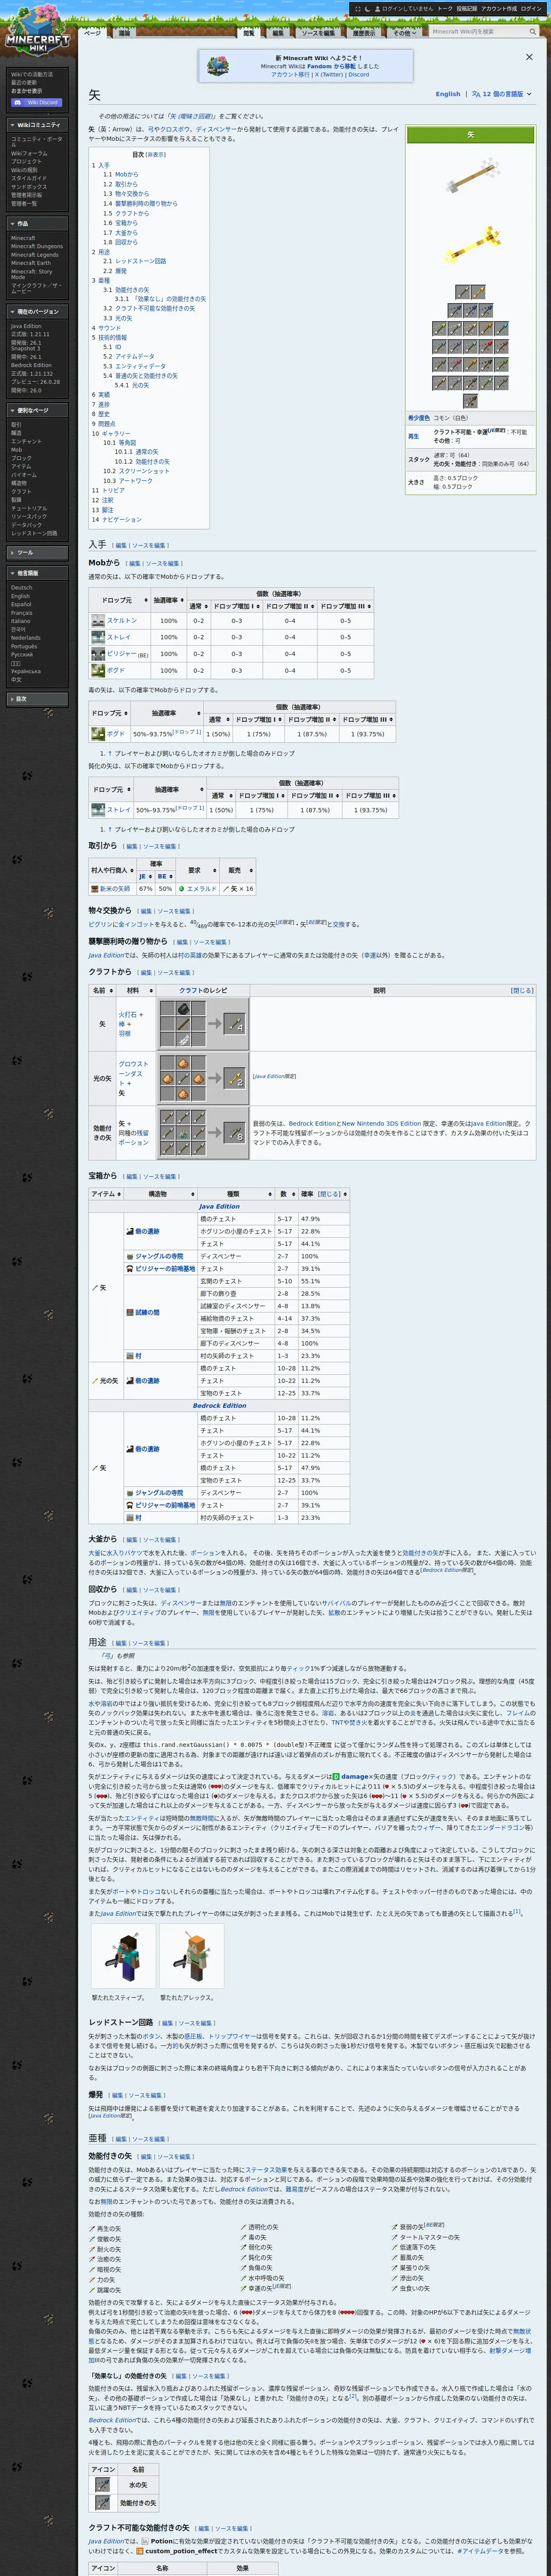551x2576 pixels.
Task: Open Minecraft Dungeons in the sidebar
Action: [37, 246]
